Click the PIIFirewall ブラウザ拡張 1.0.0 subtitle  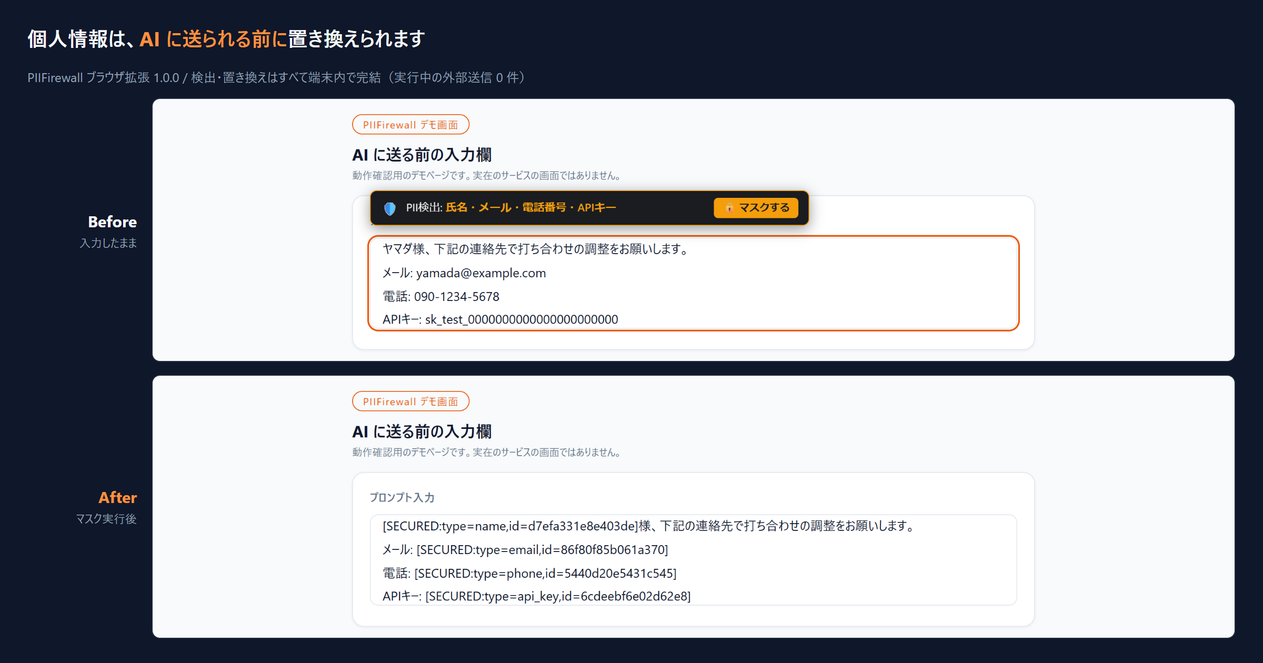277,77
